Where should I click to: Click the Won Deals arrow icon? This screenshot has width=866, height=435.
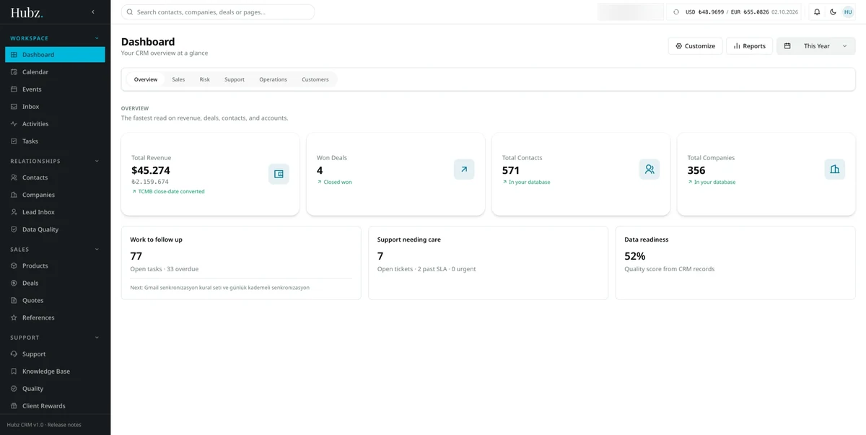[464, 170]
